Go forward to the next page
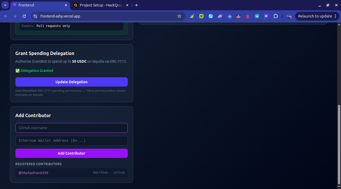The width and height of the screenshot is (341, 189). pyautogui.click(x=15, y=16)
